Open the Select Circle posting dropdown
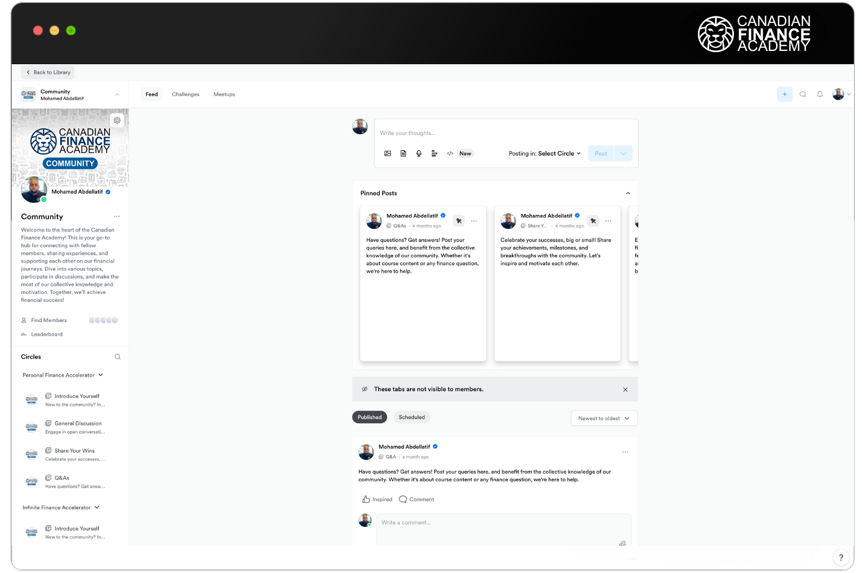 click(559, 153)
